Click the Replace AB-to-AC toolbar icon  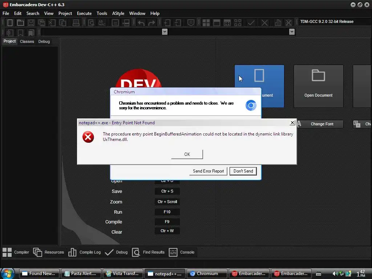pyautogui.click(x=102, y=23)
